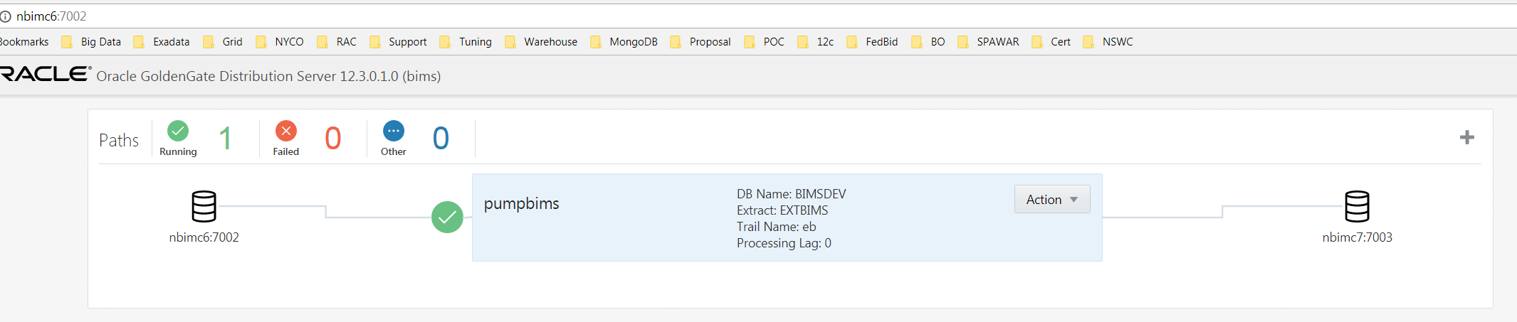Click the address bar URL nbimc6:7002

tap(51, 16)
